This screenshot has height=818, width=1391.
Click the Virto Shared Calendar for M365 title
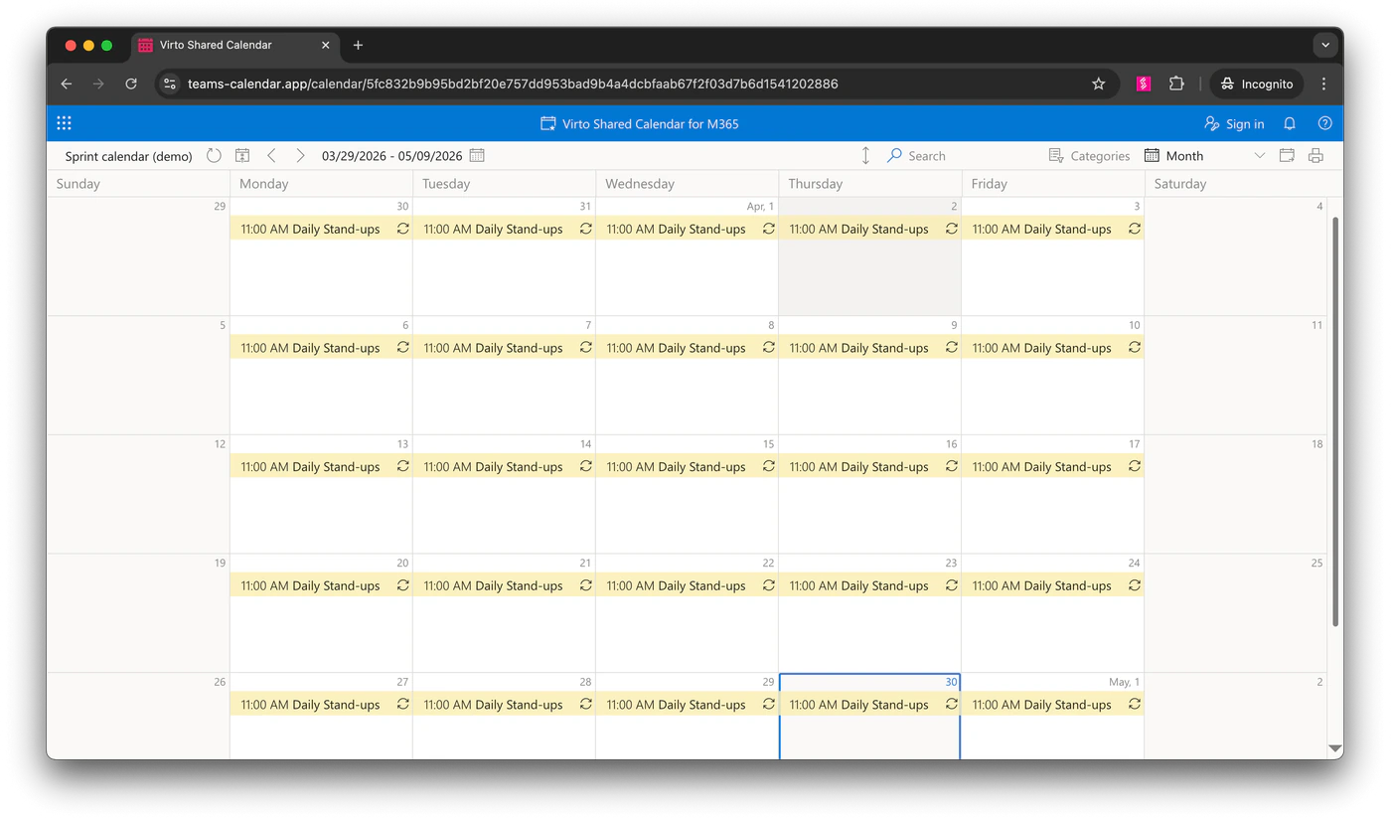[x=651, y=124]
